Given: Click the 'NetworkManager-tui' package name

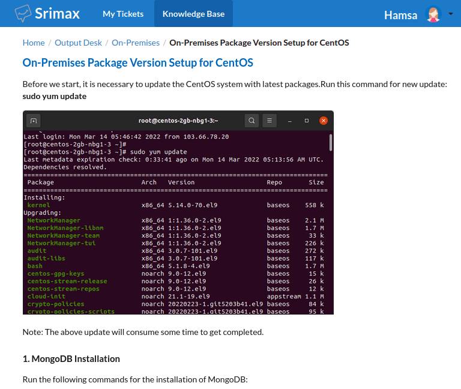Looking at the screenshot, I should pos(61,243).
